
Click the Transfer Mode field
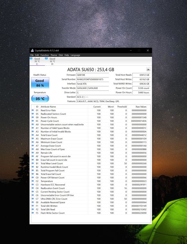(92, 88)
